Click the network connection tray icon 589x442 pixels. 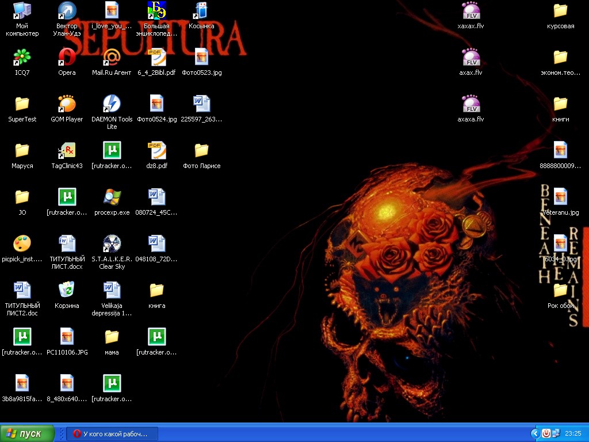(555, 433)
